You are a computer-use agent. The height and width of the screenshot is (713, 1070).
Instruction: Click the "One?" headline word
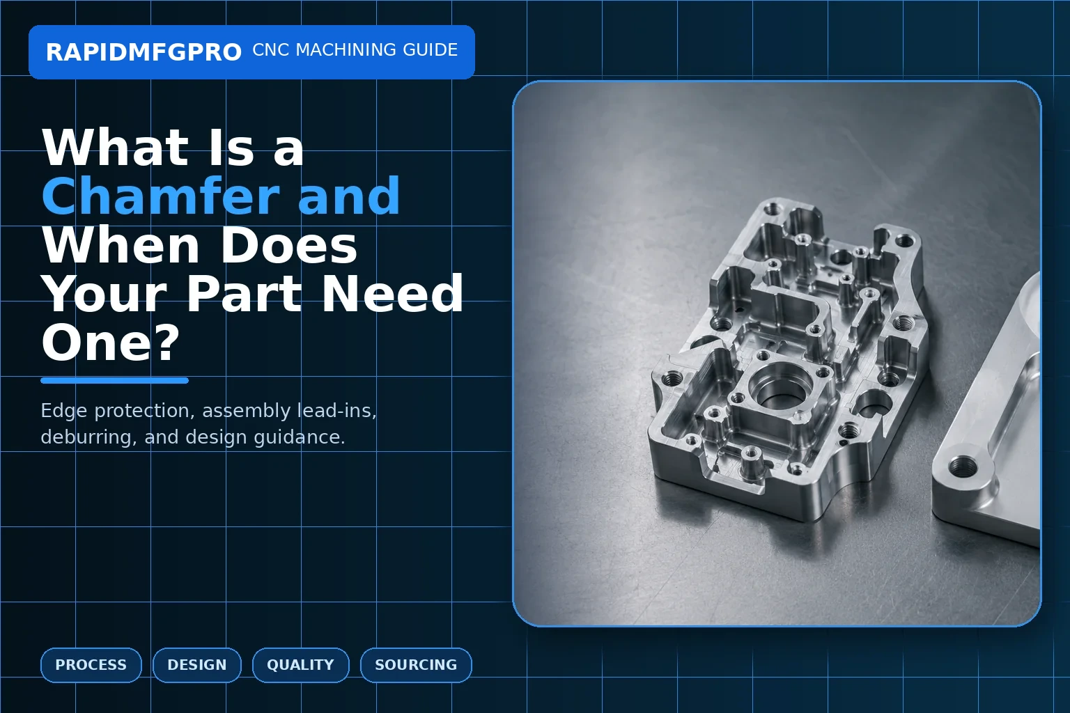coord(111,342)
